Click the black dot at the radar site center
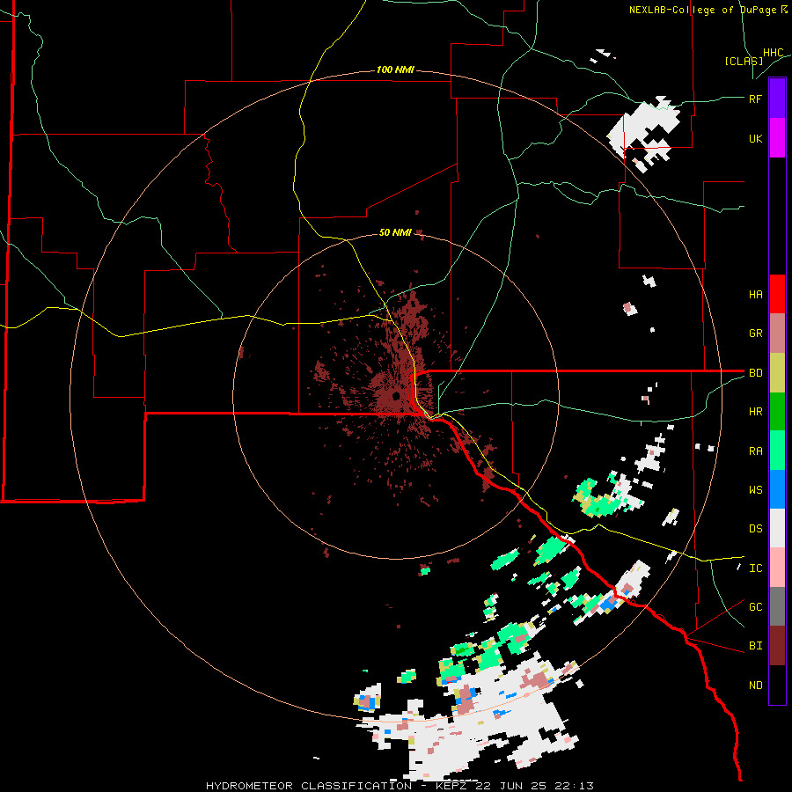The height and width of the screenshot is (792, 792). (396, 395)
